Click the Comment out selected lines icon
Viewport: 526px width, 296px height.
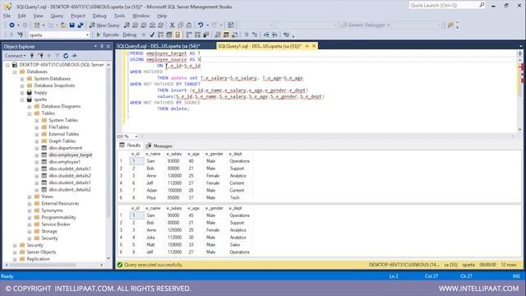247,35
